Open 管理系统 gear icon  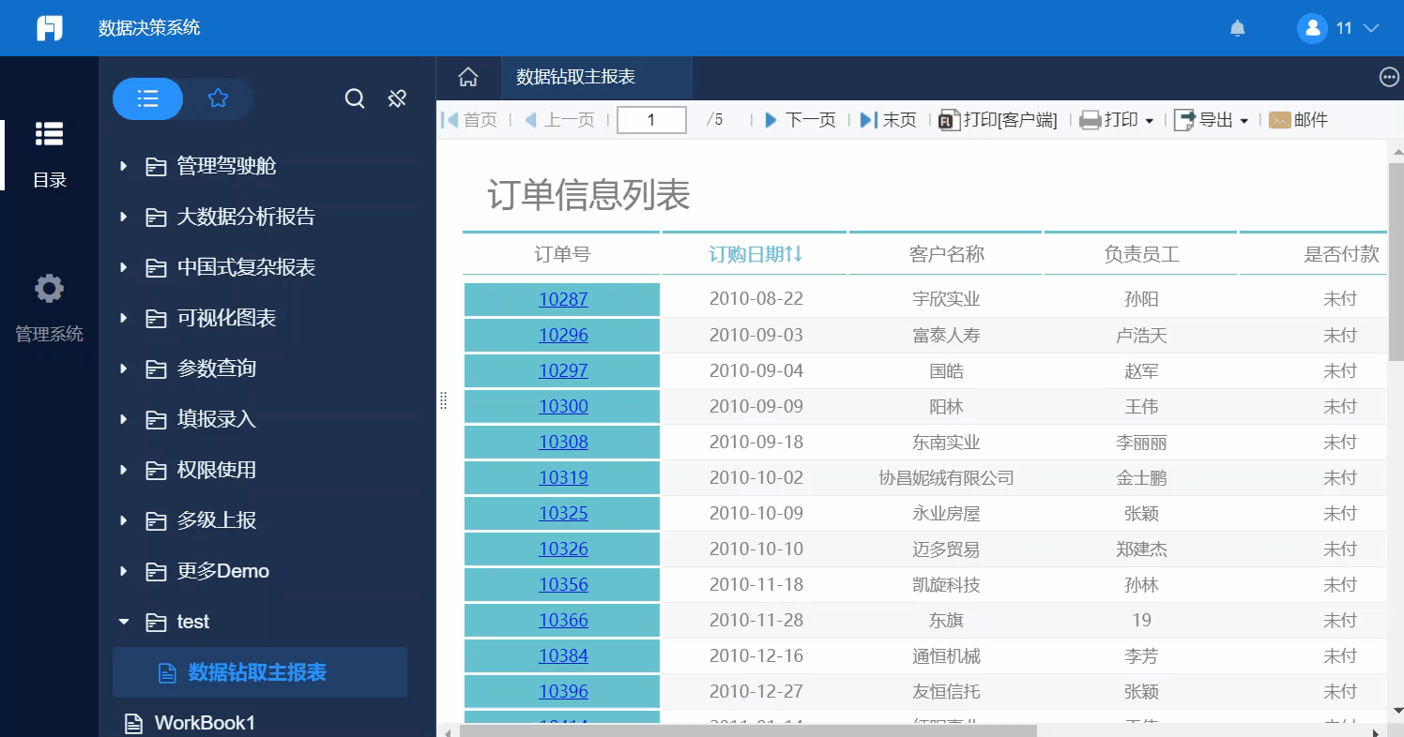tap(49, 289)
